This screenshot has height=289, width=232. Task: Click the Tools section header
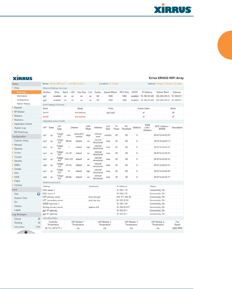[x=26, y=190]
